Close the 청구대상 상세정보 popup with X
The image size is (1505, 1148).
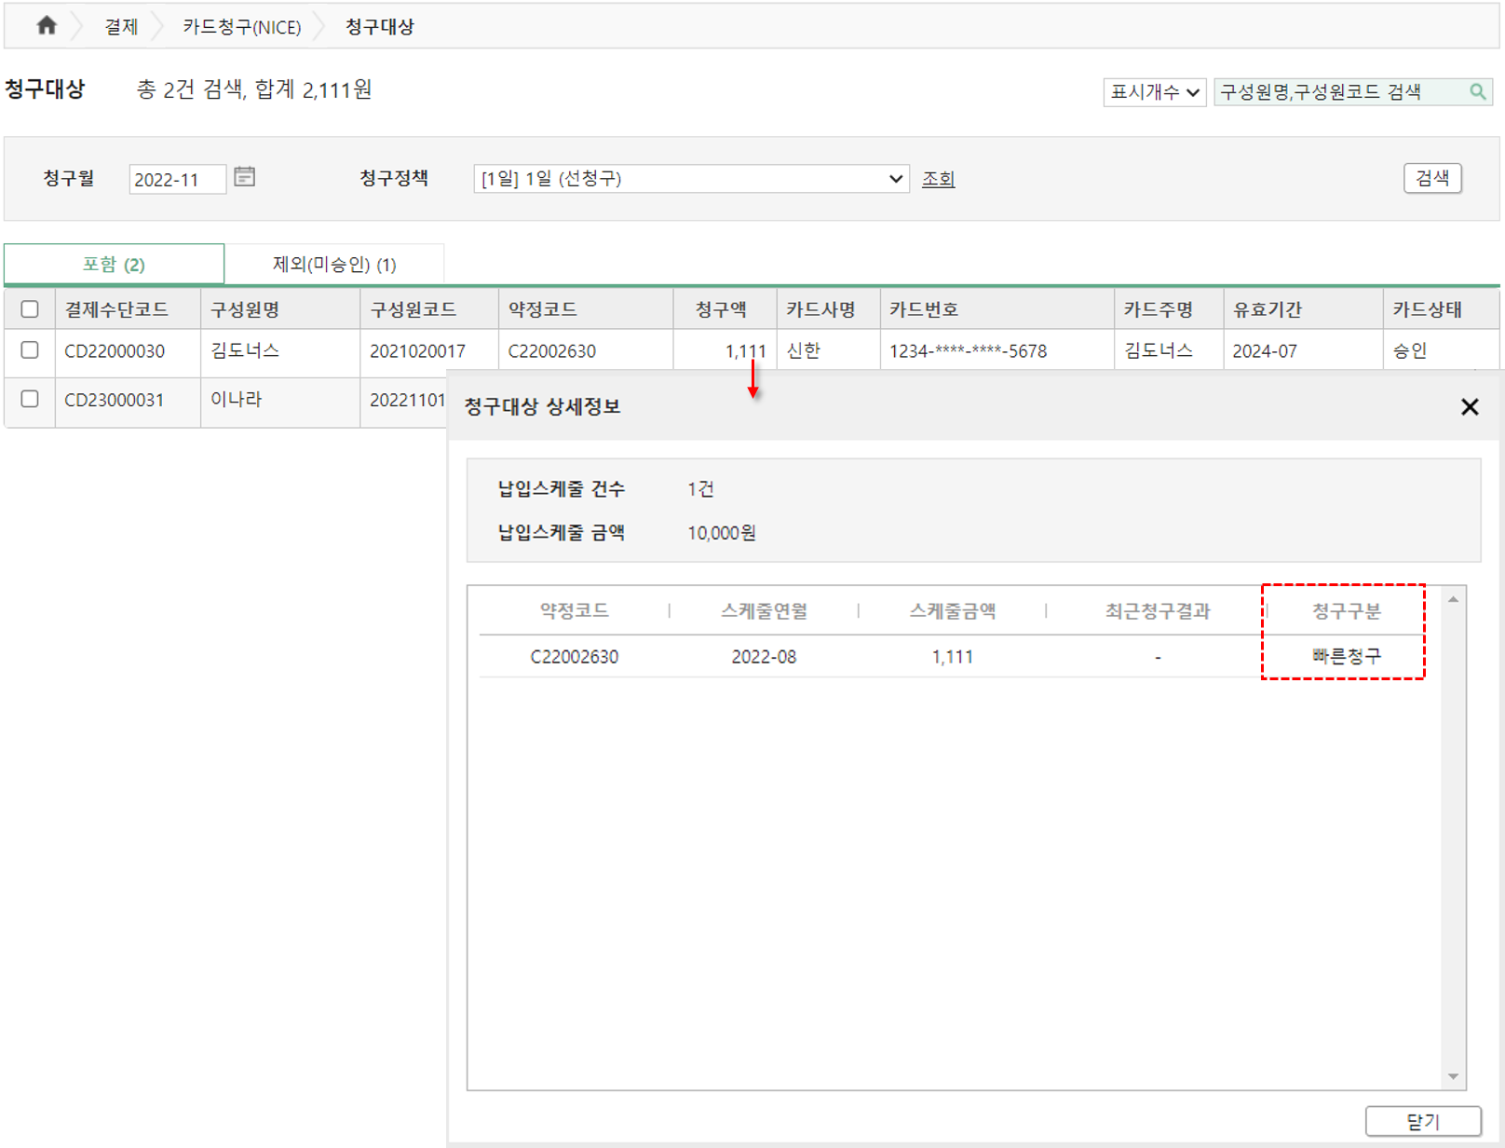coord(1470,407)
